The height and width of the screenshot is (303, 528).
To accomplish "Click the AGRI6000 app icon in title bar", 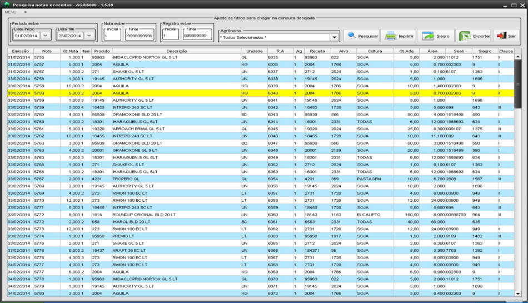I will 7,4.
